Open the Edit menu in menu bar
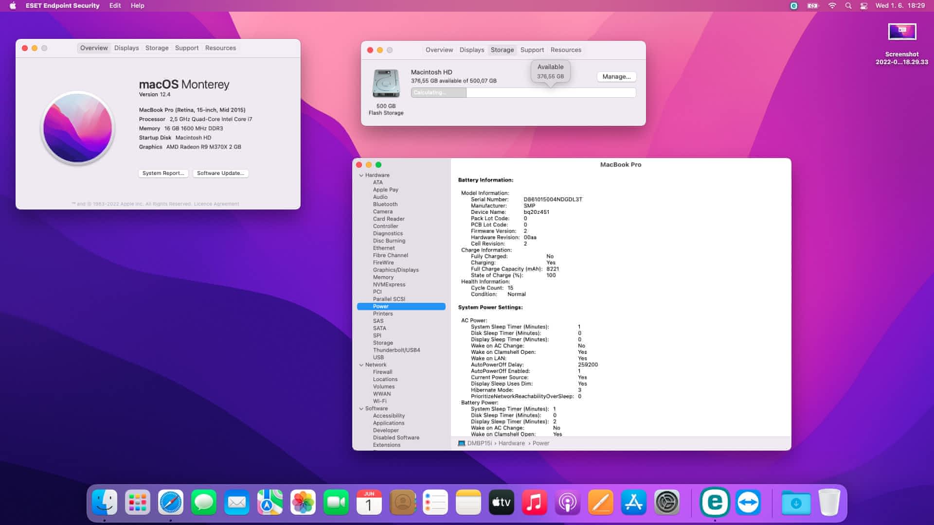This screenshot has height=525, width=934. [115, 6]
